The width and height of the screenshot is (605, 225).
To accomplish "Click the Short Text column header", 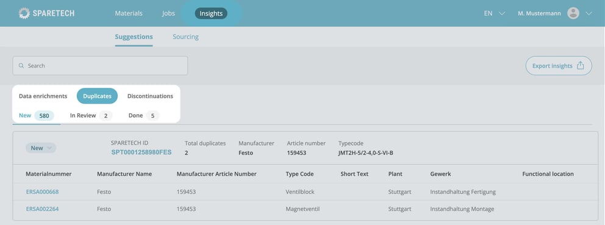I will 354,174.
